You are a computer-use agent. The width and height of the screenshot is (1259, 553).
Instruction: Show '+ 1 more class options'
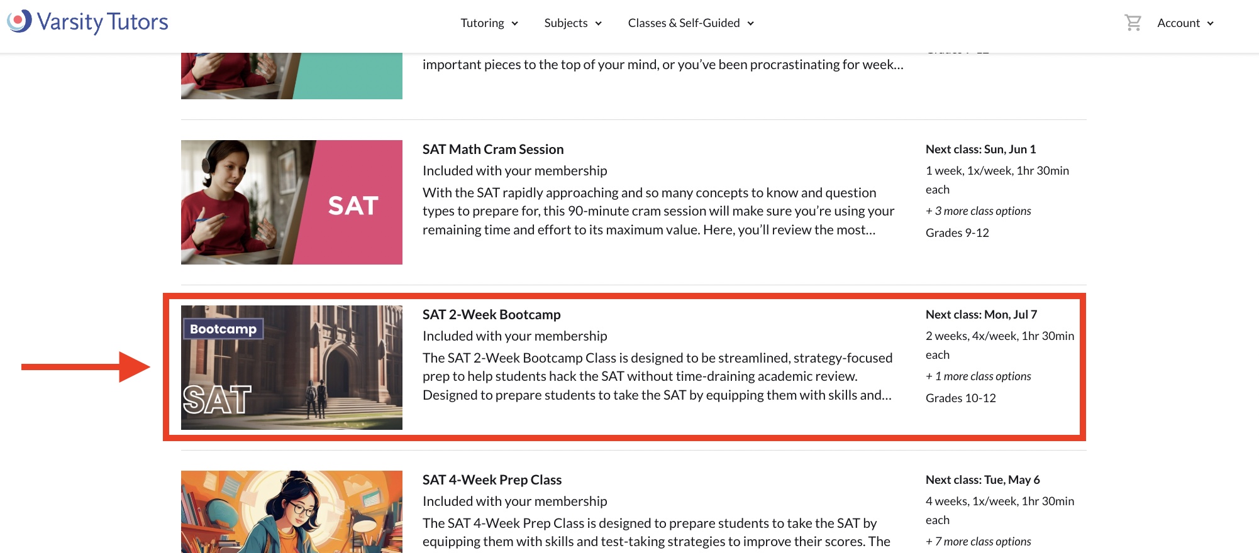pyautogui.click(x=978, y=376)
